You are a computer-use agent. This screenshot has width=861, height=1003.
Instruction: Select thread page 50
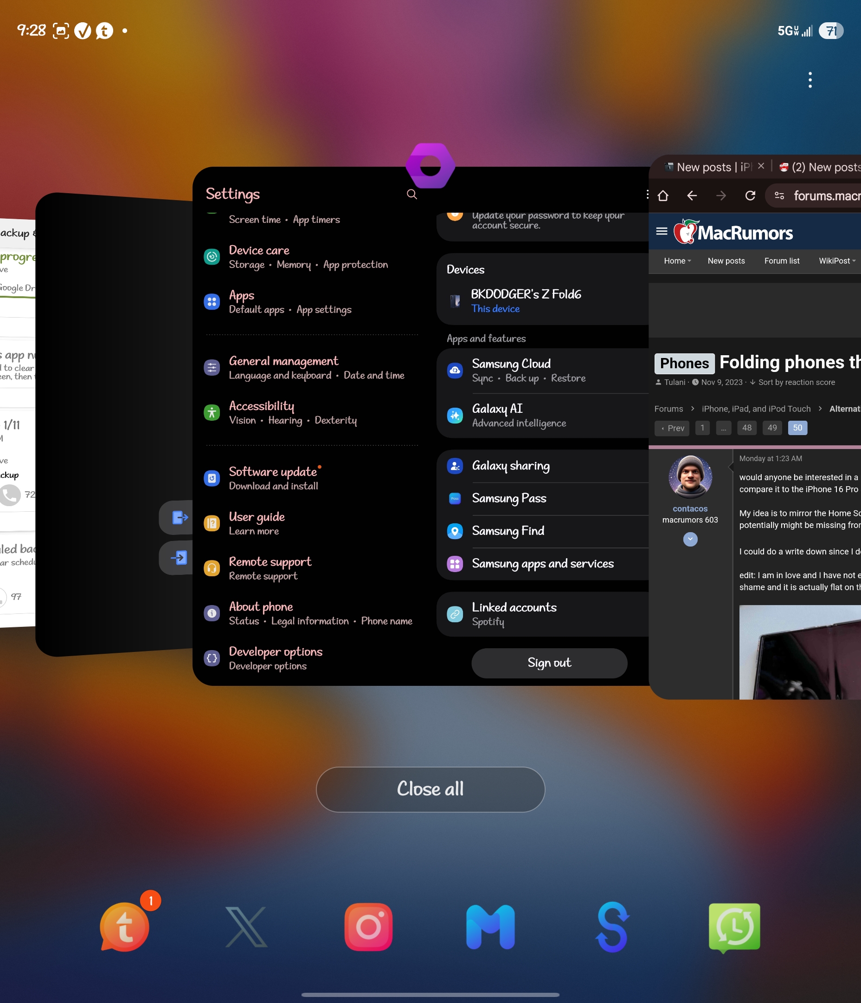click(797, 428)
